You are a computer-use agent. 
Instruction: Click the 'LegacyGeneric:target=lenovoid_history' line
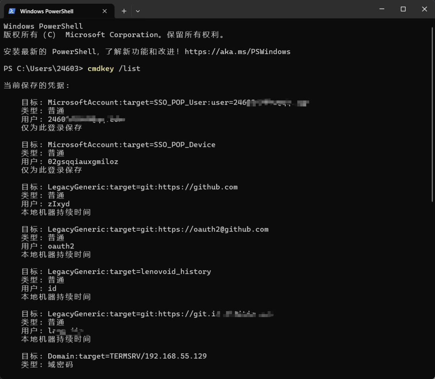pos(116,272)
